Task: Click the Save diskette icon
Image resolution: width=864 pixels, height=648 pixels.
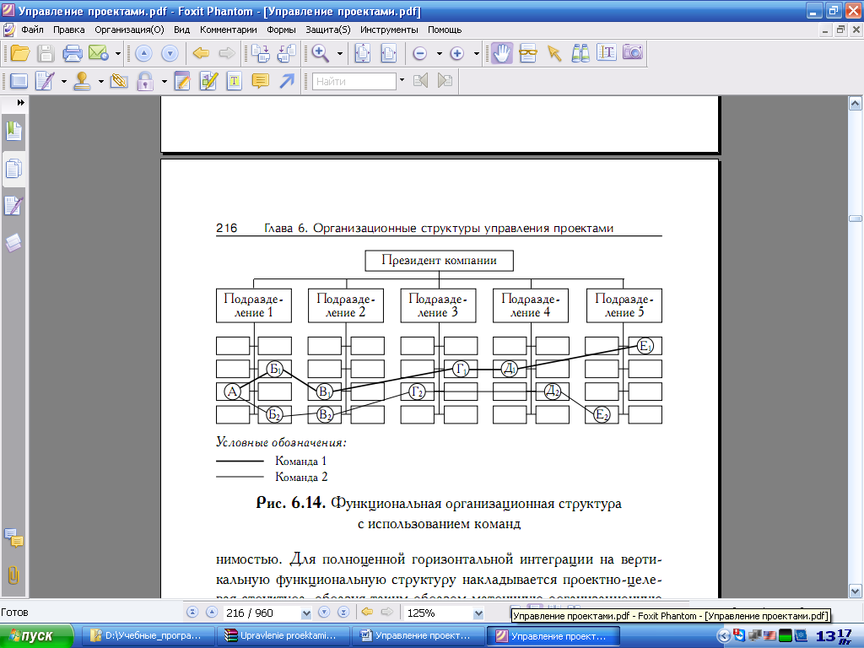Action: coord(46,53)
